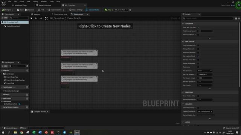
Task: Click the Compile button icon
Action: [3, 10]
